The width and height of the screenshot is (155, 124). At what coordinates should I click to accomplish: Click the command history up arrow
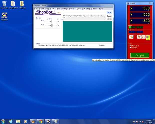pyautogui.click(x=105, y=16)
